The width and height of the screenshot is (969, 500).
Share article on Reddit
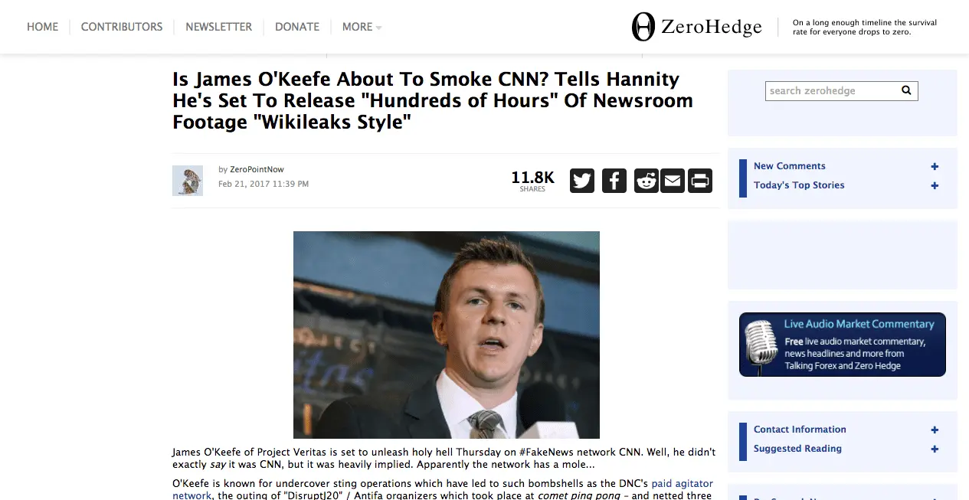point(647,181)
